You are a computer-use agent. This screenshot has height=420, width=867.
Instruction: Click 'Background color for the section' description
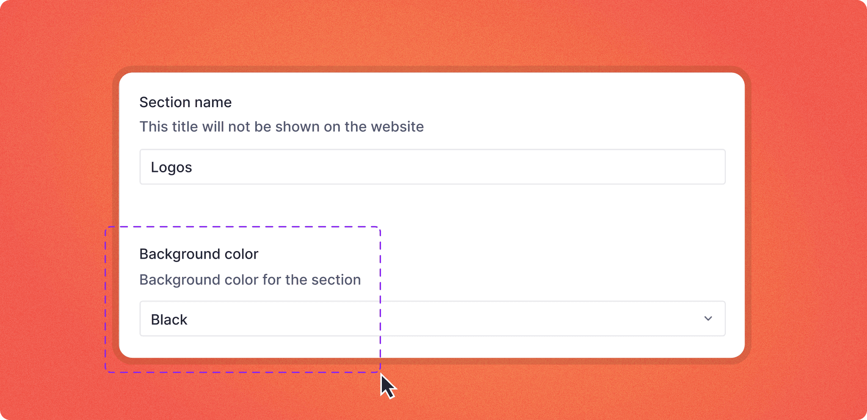pyautogui.click(x=250, y=280)
